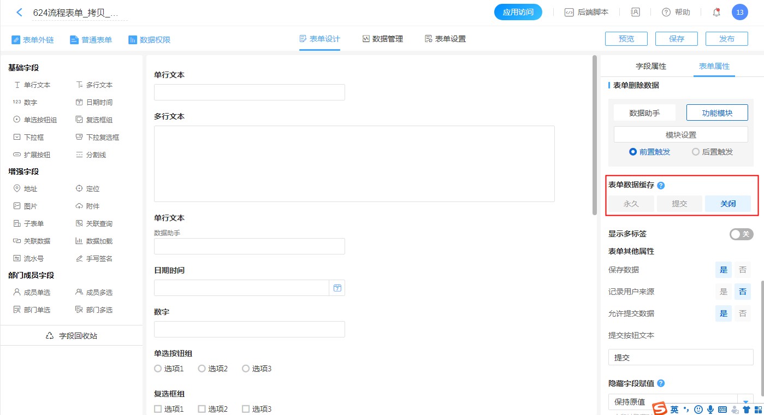Open the user avatar menu 13
Screen dimensions: 764x415
pyautogui.click(x=739, y=12)
